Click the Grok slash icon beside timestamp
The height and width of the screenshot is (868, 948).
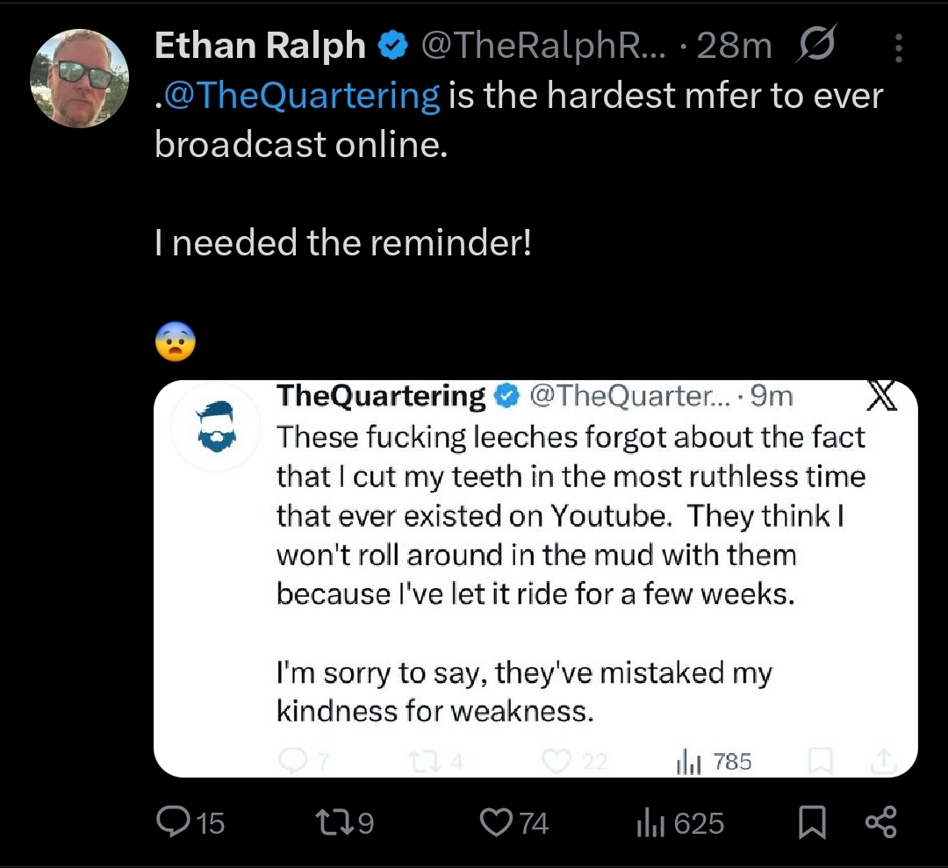point(817,44)
